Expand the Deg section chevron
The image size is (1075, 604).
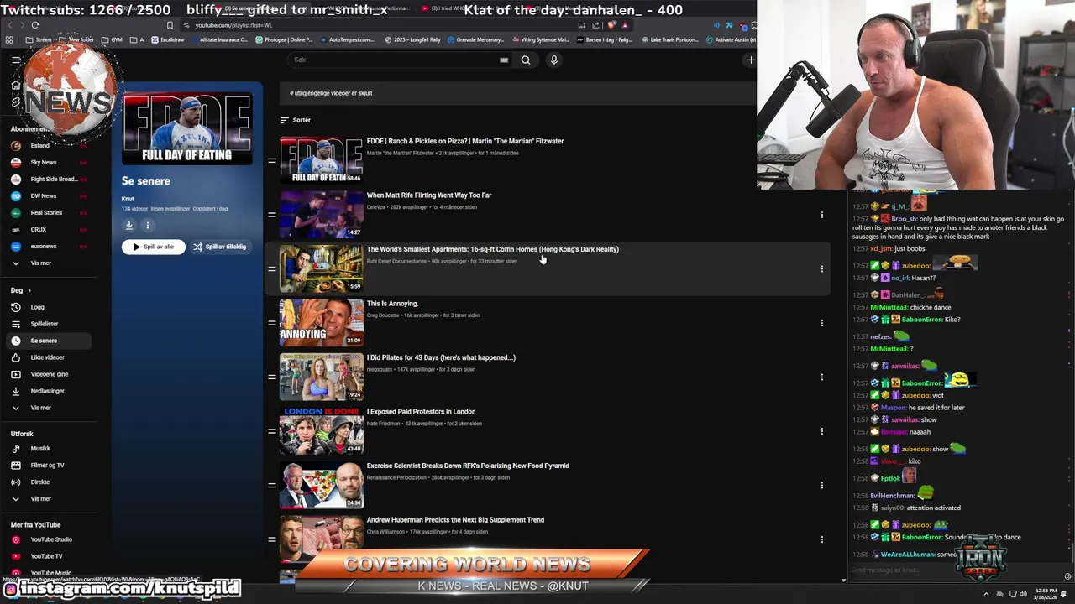click(29, 290)
